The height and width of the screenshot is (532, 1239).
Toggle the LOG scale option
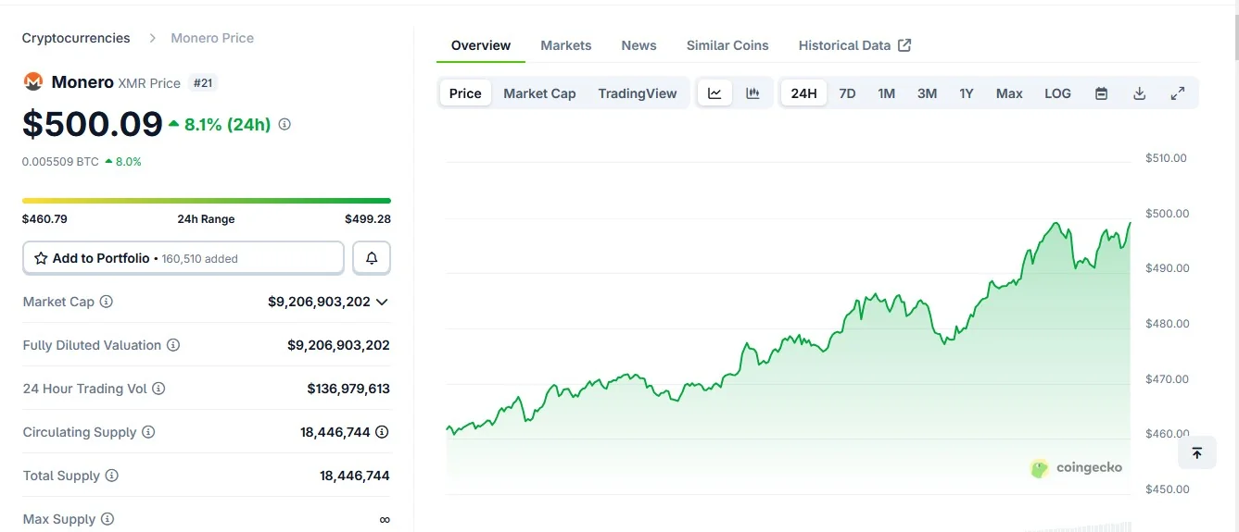click(1057, 93)
